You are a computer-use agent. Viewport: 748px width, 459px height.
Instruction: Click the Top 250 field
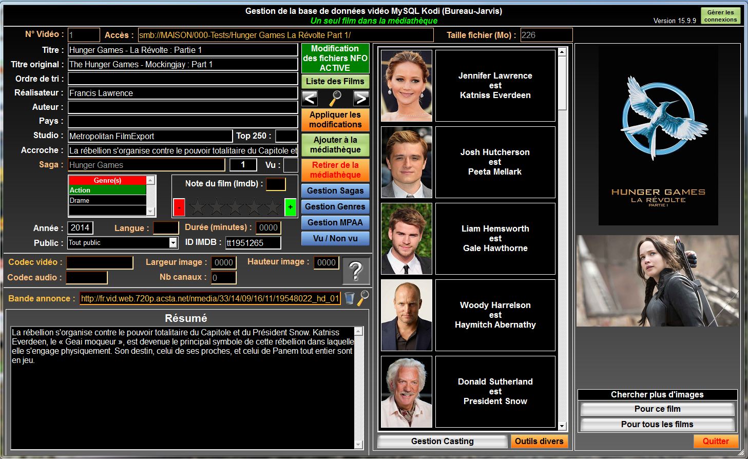286,136
